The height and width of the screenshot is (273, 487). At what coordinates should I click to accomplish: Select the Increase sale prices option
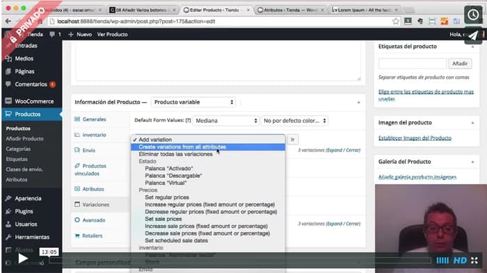pyautogui.click(x=208, y=226)
